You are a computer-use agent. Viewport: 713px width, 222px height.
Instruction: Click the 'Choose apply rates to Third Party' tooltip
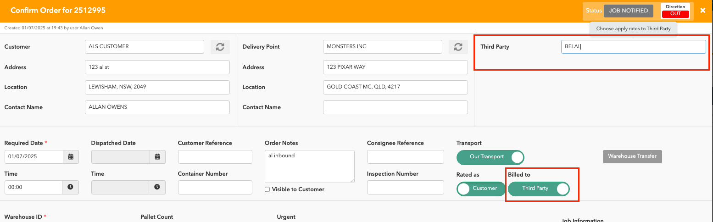pos(633,28)
